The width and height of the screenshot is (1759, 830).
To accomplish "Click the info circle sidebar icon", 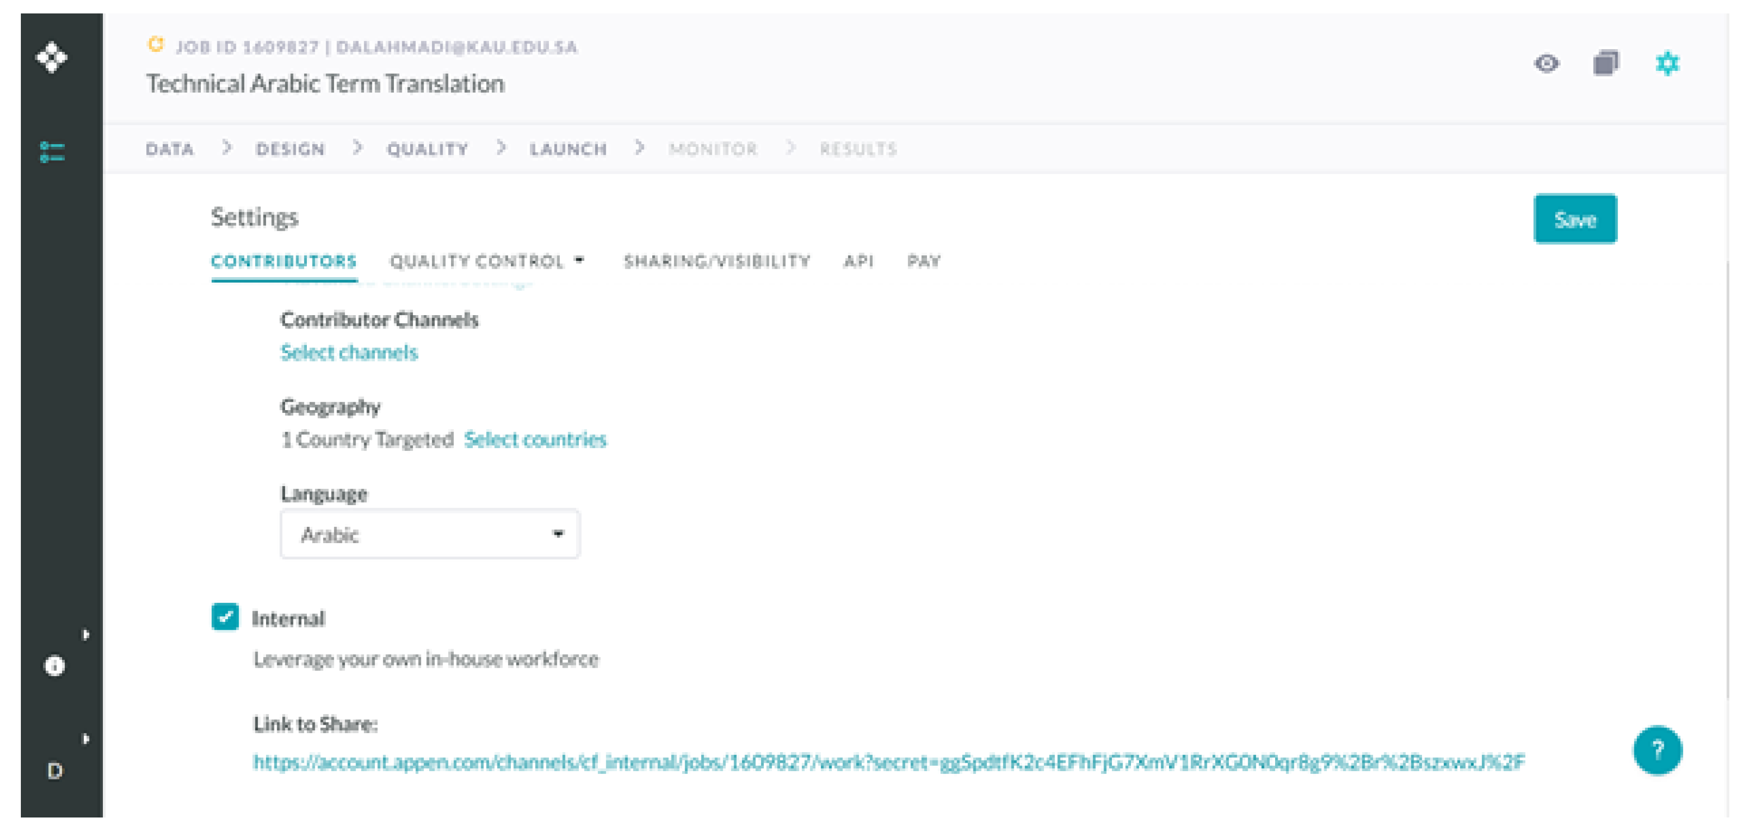I will pos(55,665).
